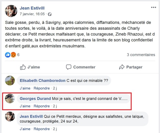Like Georges Durand's comment
This screenshot has height=133, width=160.
[x=25, y=106]
